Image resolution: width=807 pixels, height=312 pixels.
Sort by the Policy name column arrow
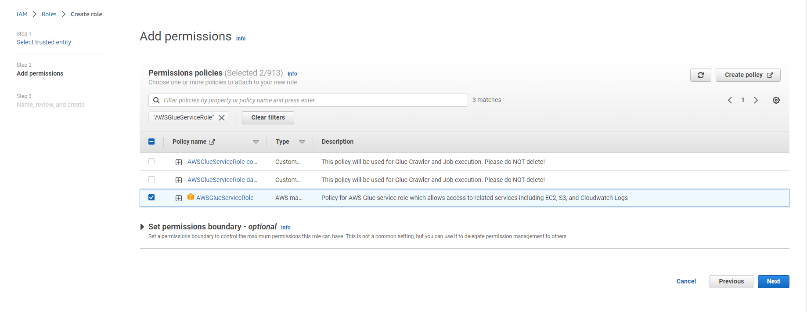(256, 142)
